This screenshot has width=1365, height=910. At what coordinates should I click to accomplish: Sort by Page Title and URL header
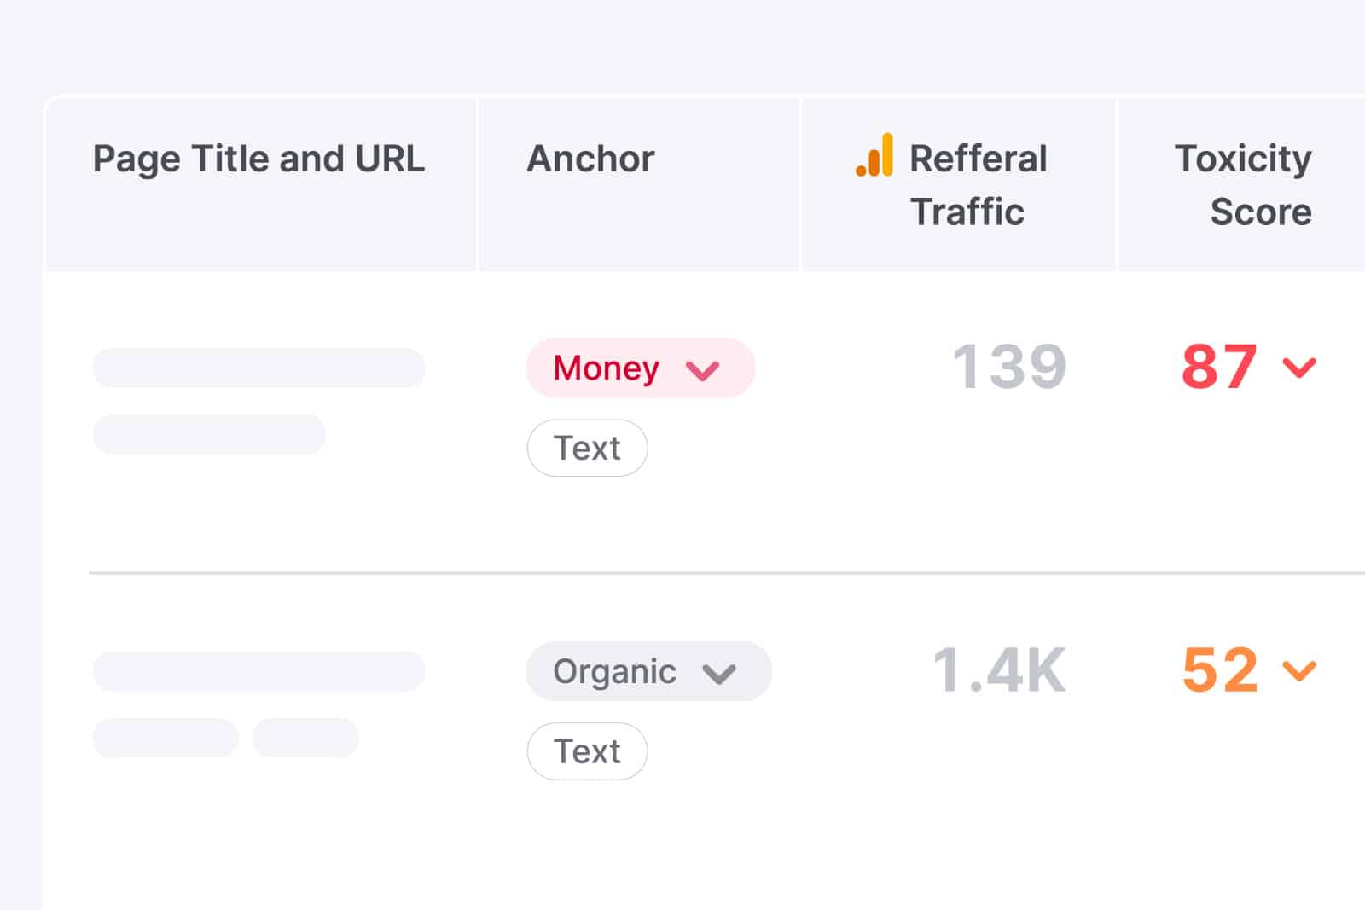(x=258, y=159)
